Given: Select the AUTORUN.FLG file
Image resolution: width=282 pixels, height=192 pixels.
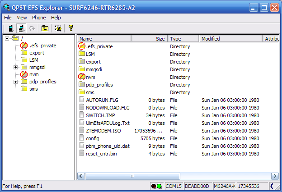Looking at the screenshot, I should tap(102, 100).
